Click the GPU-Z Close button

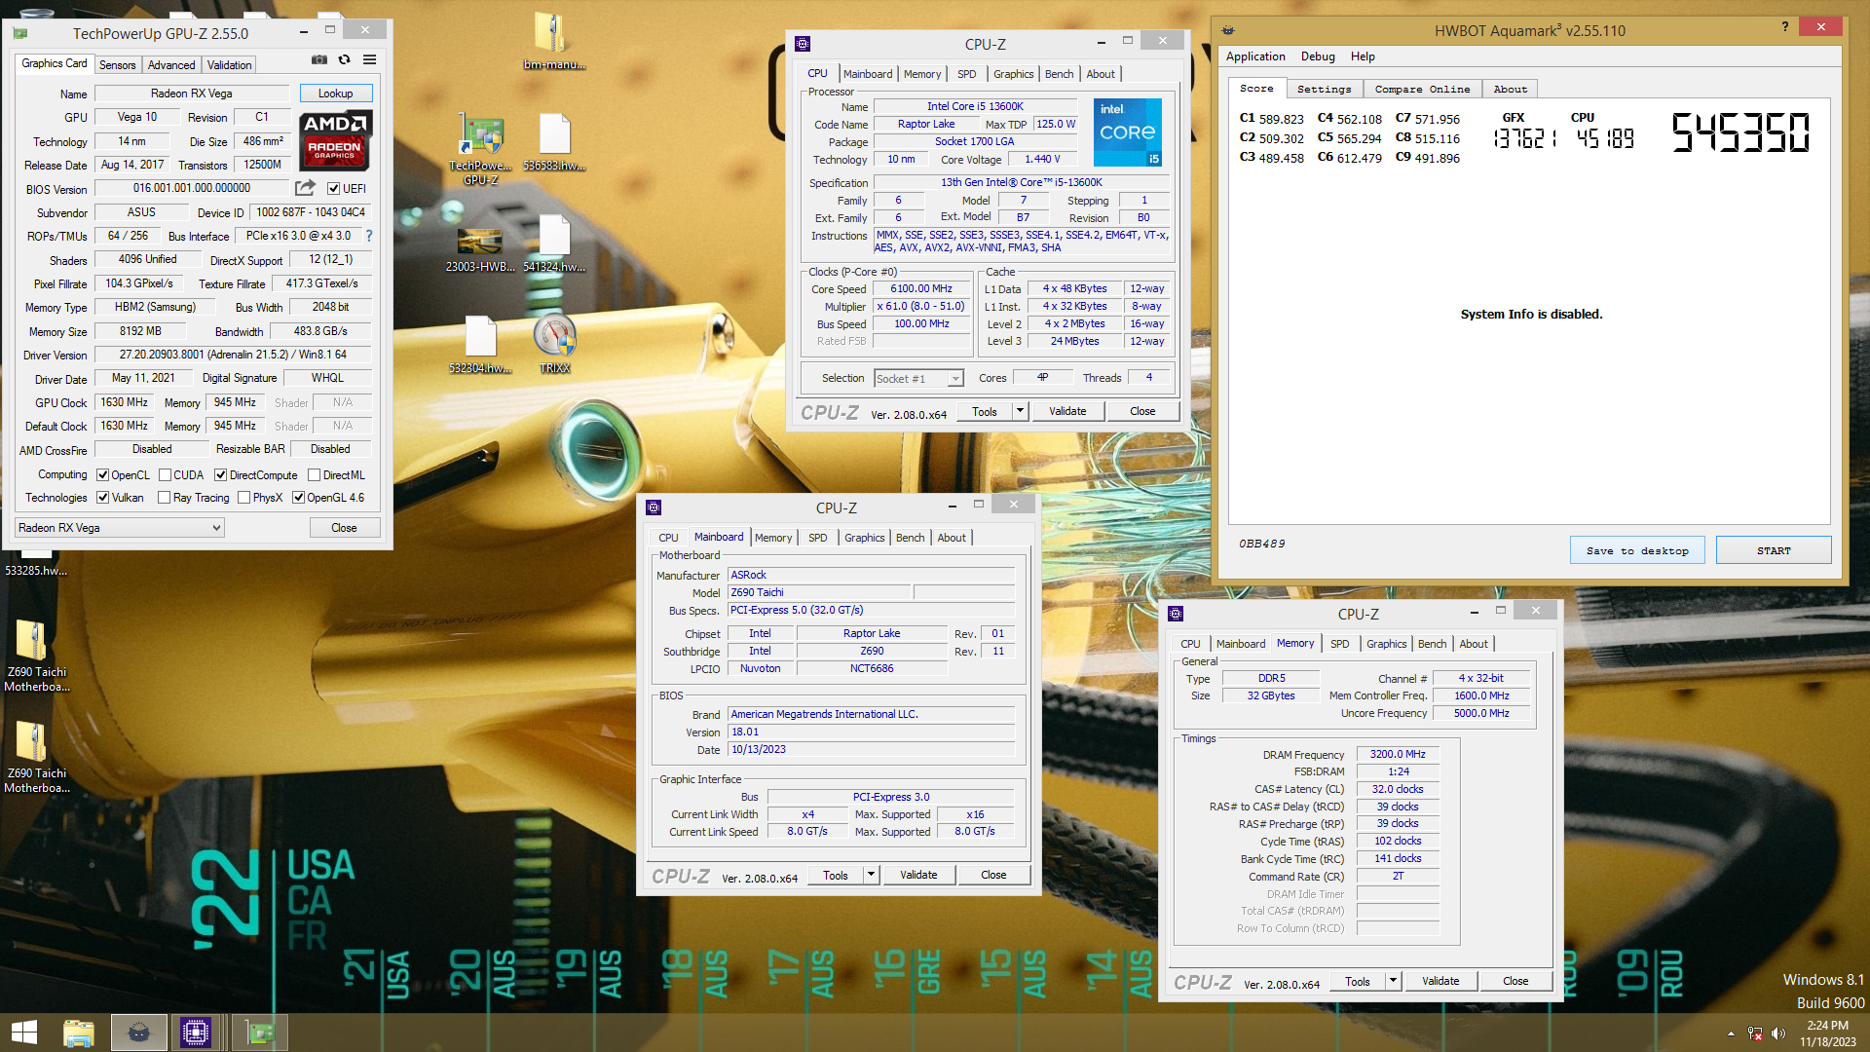[x=344, y=528]
